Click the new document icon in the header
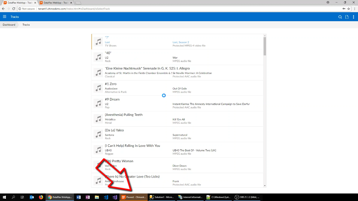The height and width of the screenshot is (201, 358). point(347,17)
